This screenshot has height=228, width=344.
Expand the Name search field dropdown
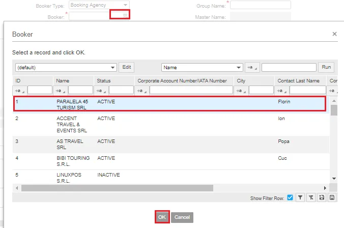tap(202, 67)
